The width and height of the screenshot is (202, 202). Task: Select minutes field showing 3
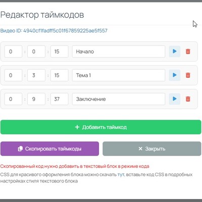(x=36, y=75)
